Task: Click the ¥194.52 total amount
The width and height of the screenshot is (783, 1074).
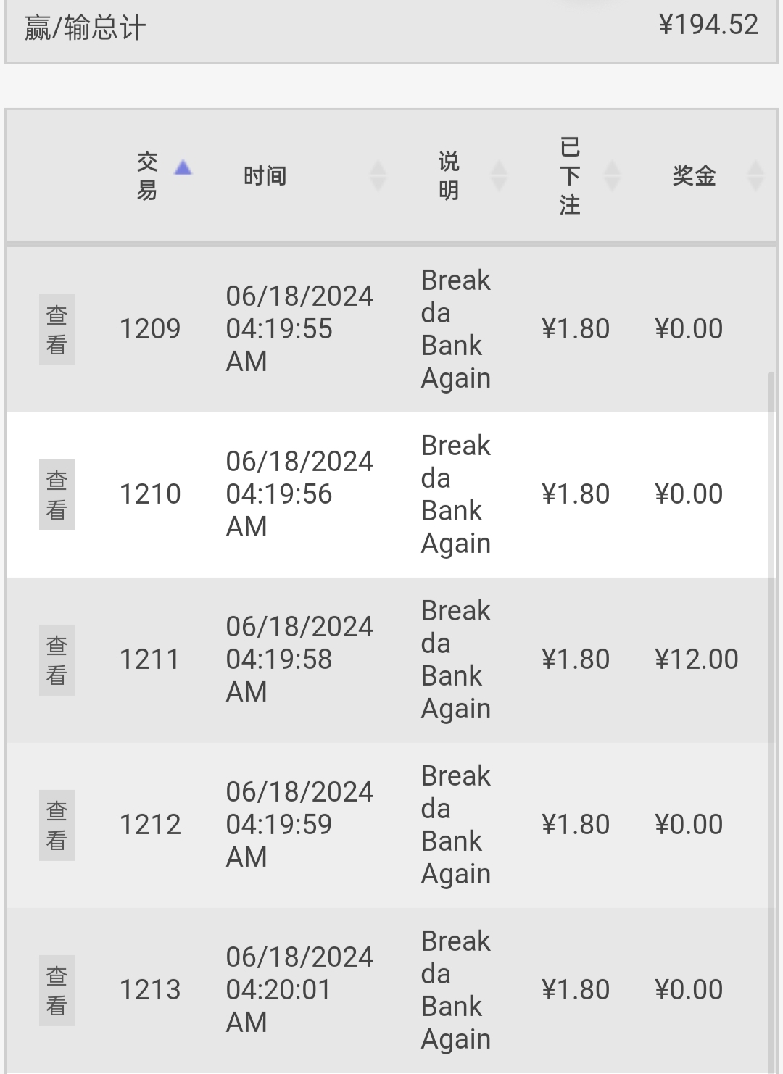Action: click(x=708, y=25)
